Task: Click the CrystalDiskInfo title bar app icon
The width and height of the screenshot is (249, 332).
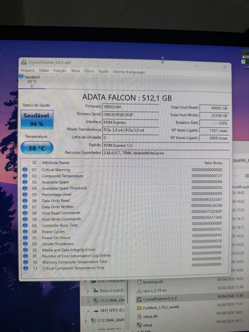Action: [x=24, y=62]
